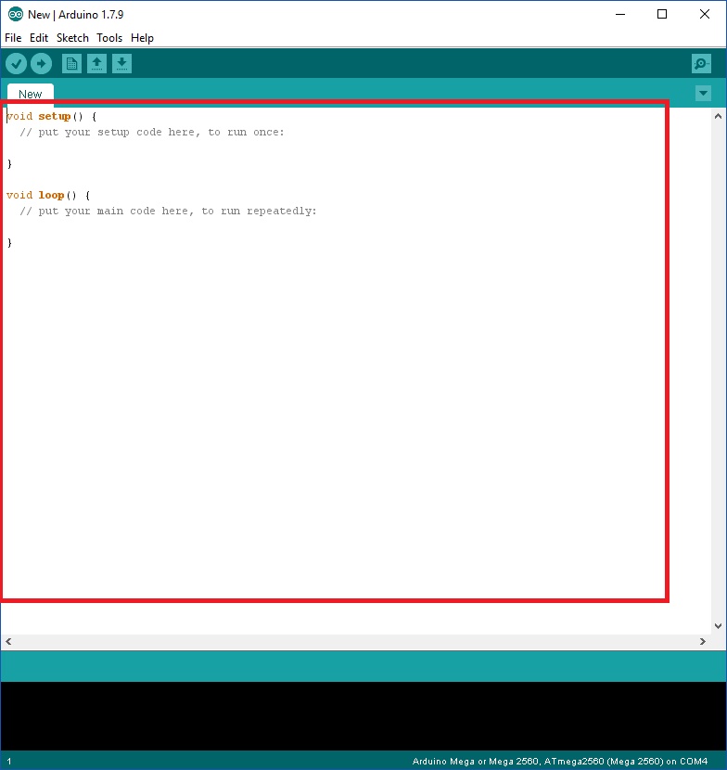Viewport: 727px width, 770px height.
Task: Click the vertical scrollbar up arrow
Action: pos(718,116)
